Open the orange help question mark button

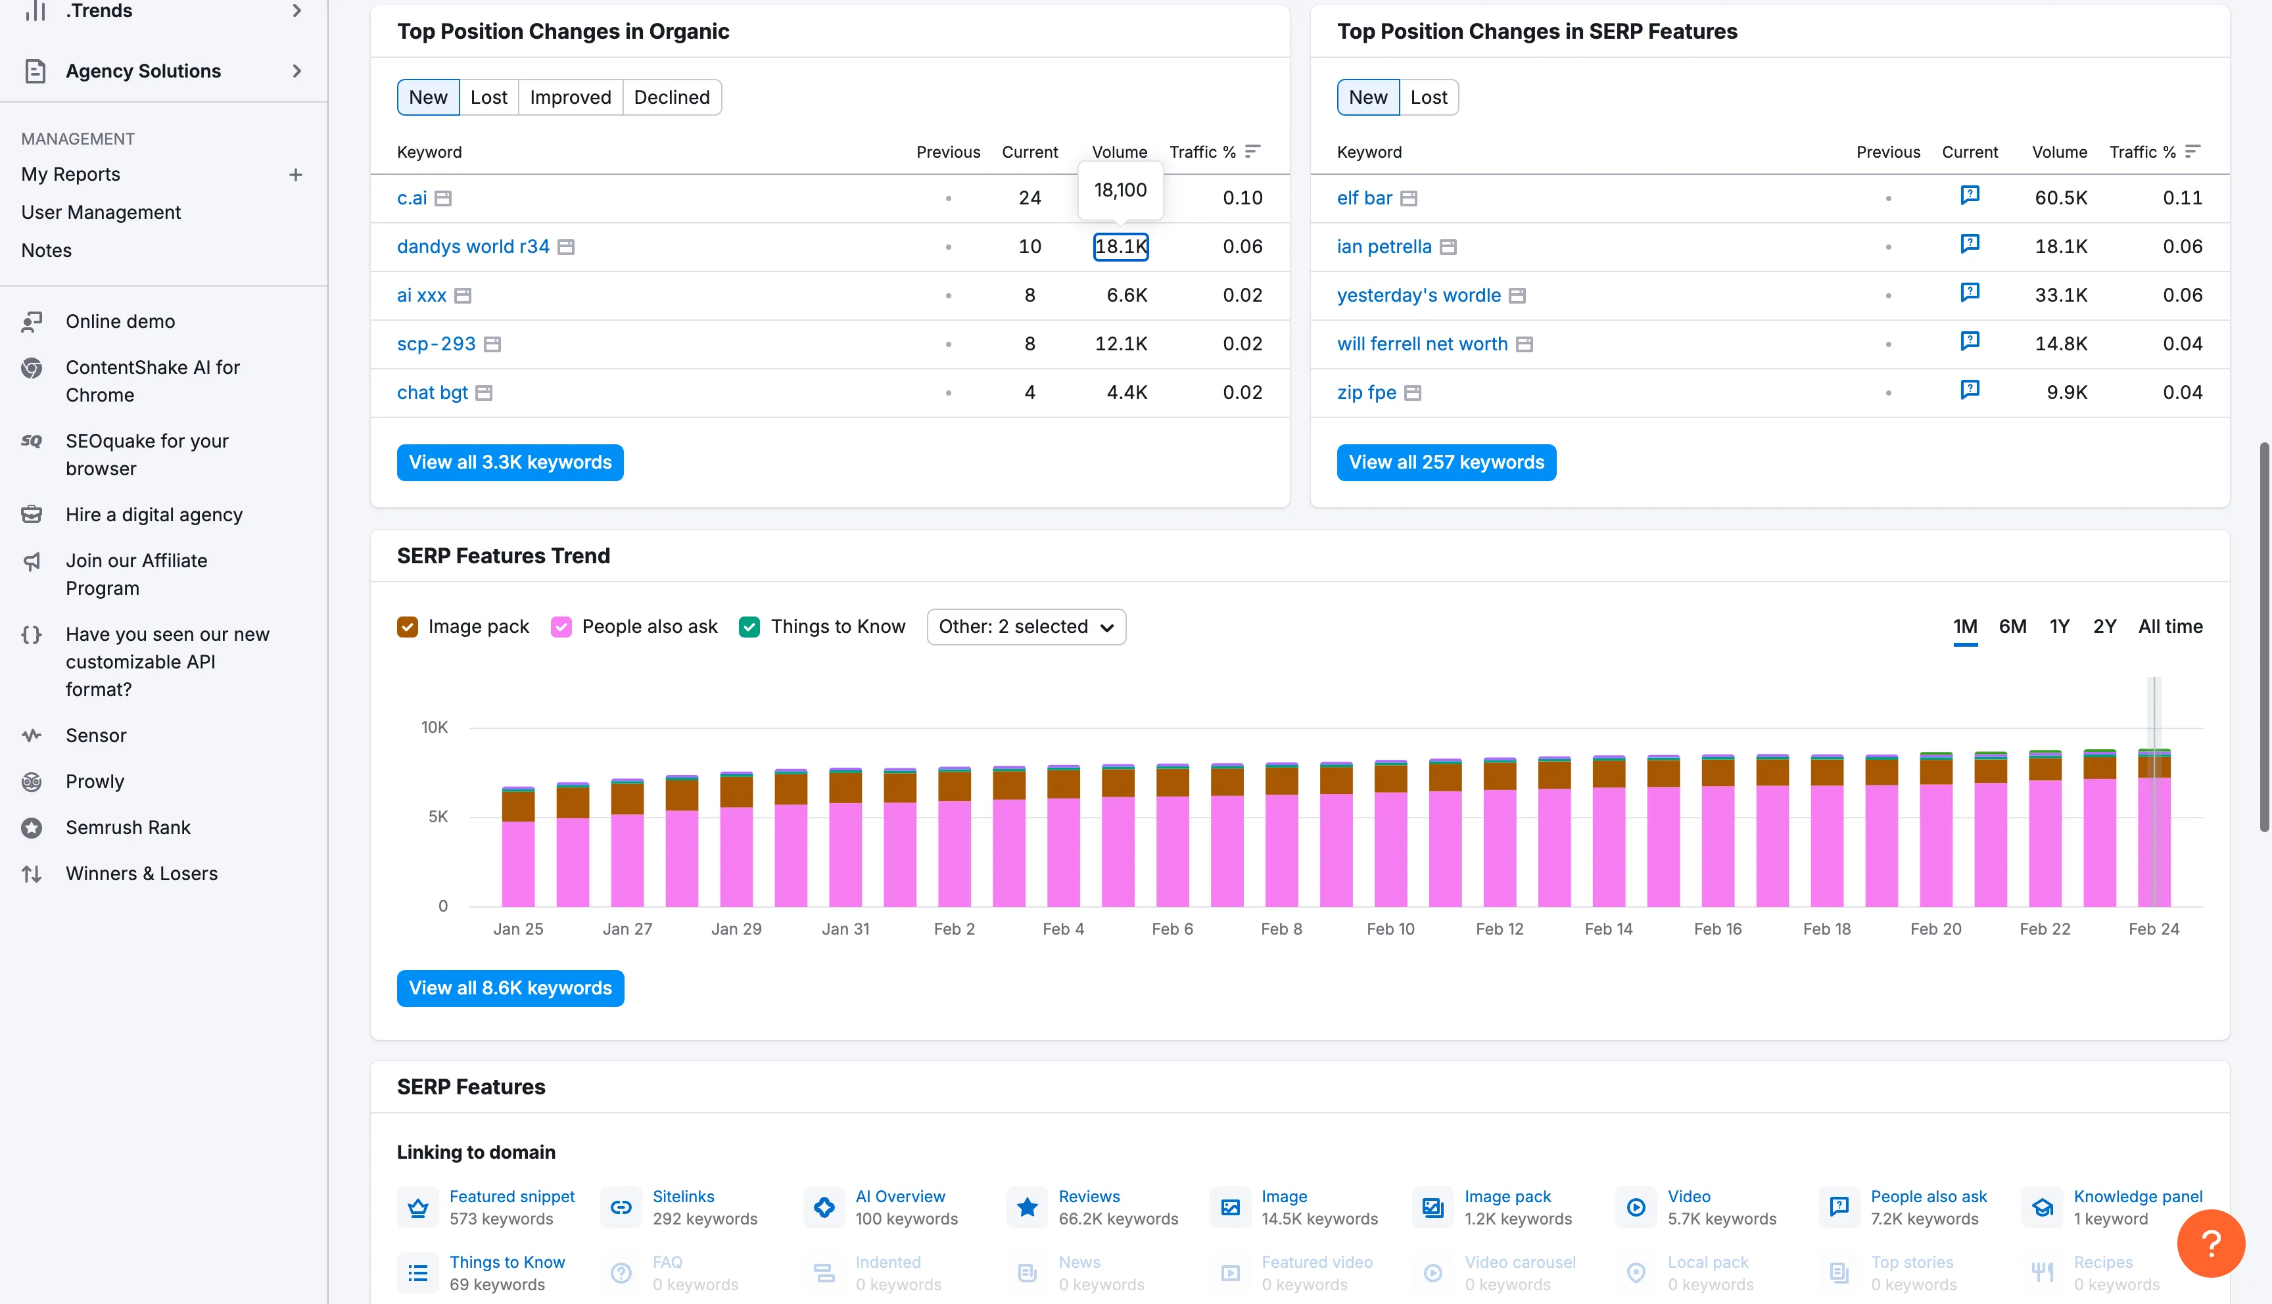[x=2211, y=1243]
